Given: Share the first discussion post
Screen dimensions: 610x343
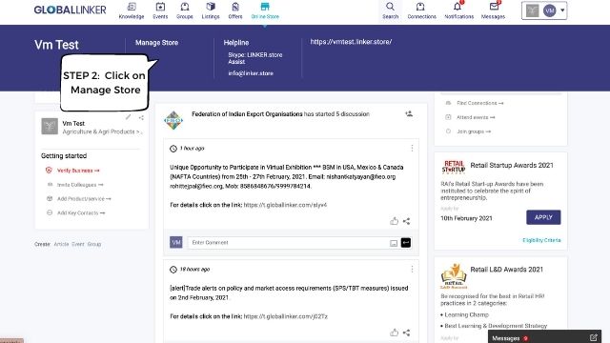Looking at the screenshot, I should click(x=407, y=221).
